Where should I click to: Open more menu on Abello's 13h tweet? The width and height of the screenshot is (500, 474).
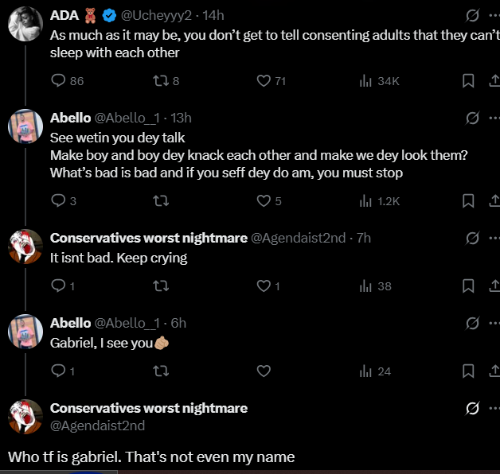[x=493, y=118]
